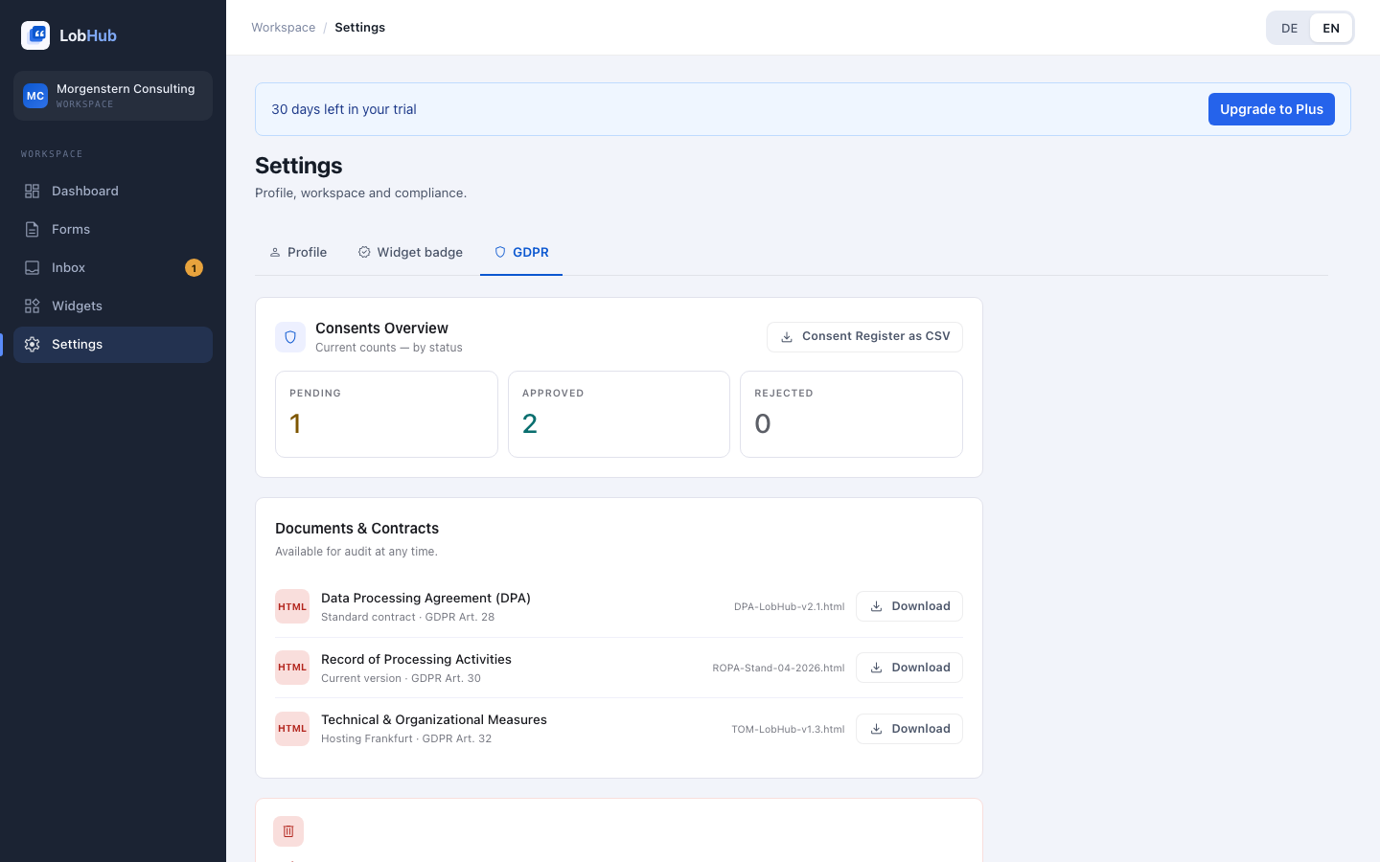The width and height of the screenshot is (1380, 862).
Task: Click the 'Documents & Contracts' heading
Action: (x=356, y=529)
